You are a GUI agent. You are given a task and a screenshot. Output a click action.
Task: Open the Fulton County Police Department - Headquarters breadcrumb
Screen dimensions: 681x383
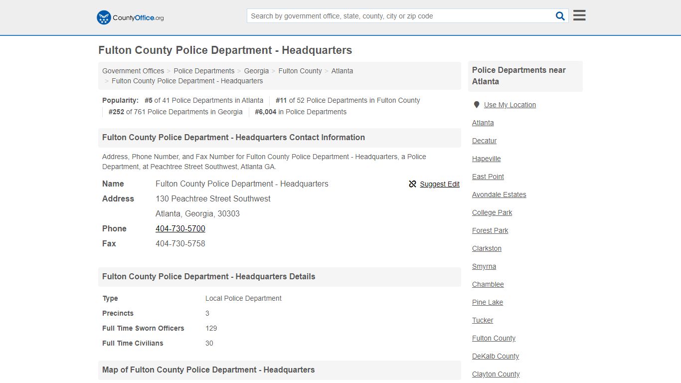tap(187, 81)
